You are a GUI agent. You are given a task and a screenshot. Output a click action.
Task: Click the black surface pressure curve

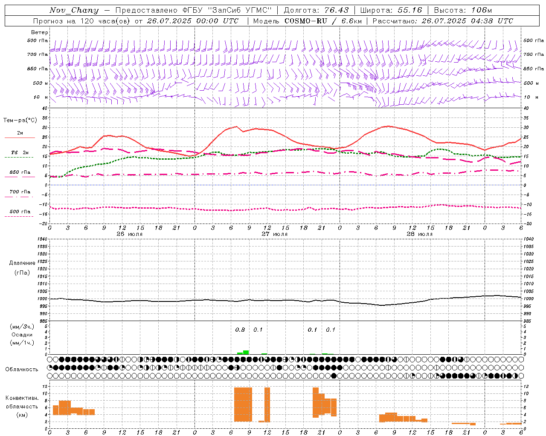tap(285, 301)
